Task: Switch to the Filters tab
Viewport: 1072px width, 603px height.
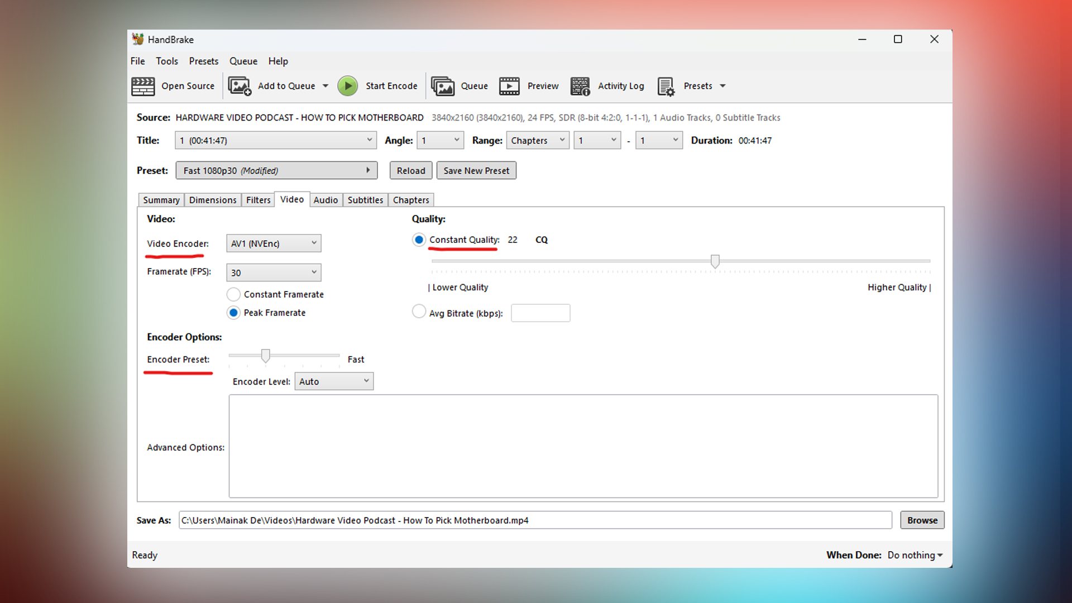Action: click(x=258, y=200)
